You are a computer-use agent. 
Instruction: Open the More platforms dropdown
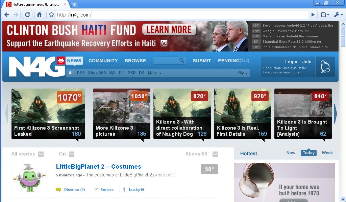[x=154, y=73]
